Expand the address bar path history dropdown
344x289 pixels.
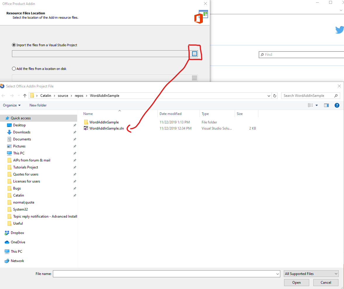(269, 96)
